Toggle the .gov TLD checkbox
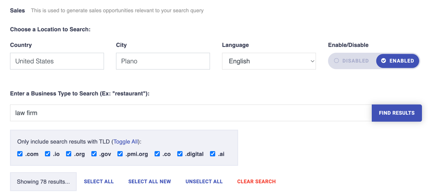The height and width of the screenshot is (192, 428). (x=94, y=154)
